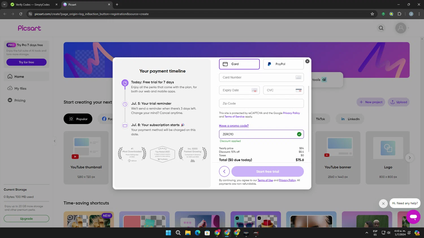Select the PayPal payment method
Screen dimensions: 424x238
[x=283, y=64]
